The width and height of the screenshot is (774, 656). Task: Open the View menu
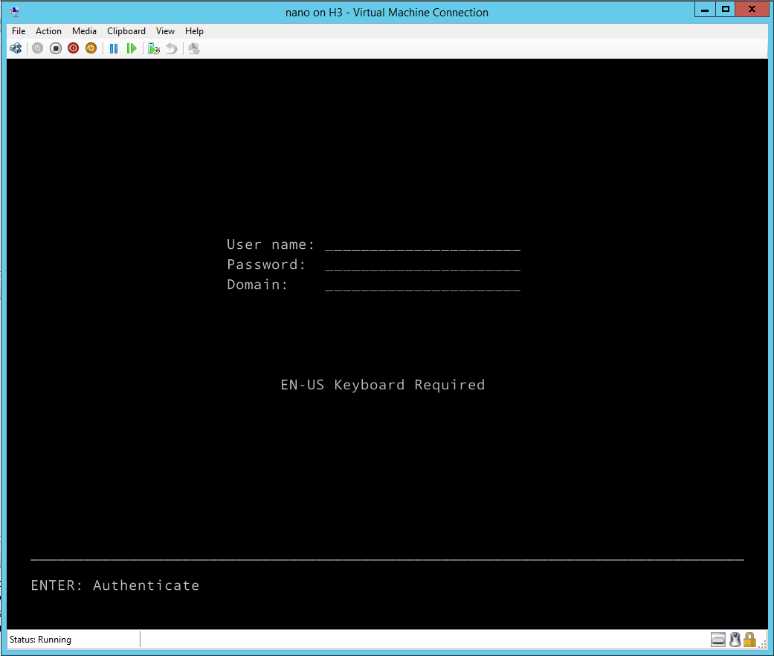[x=165, y=31]
